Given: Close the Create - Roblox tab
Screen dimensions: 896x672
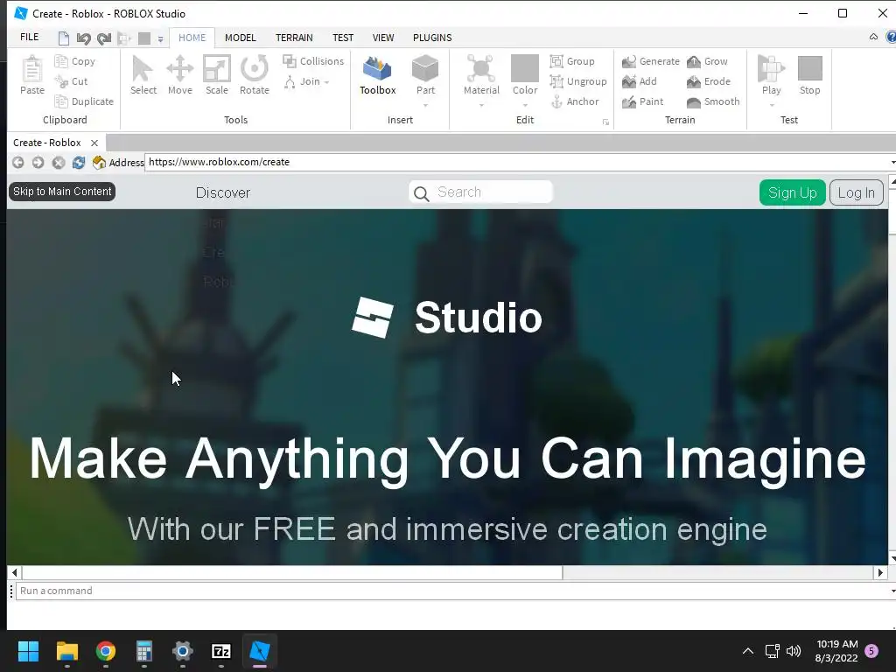Looking at the screenshot, I should coord(94,143).
